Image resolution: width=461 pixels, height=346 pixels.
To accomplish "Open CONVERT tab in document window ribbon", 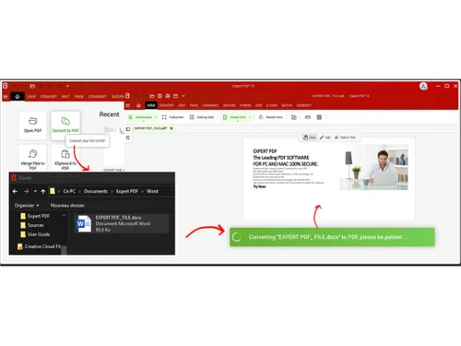I will [x=167, y=105].
